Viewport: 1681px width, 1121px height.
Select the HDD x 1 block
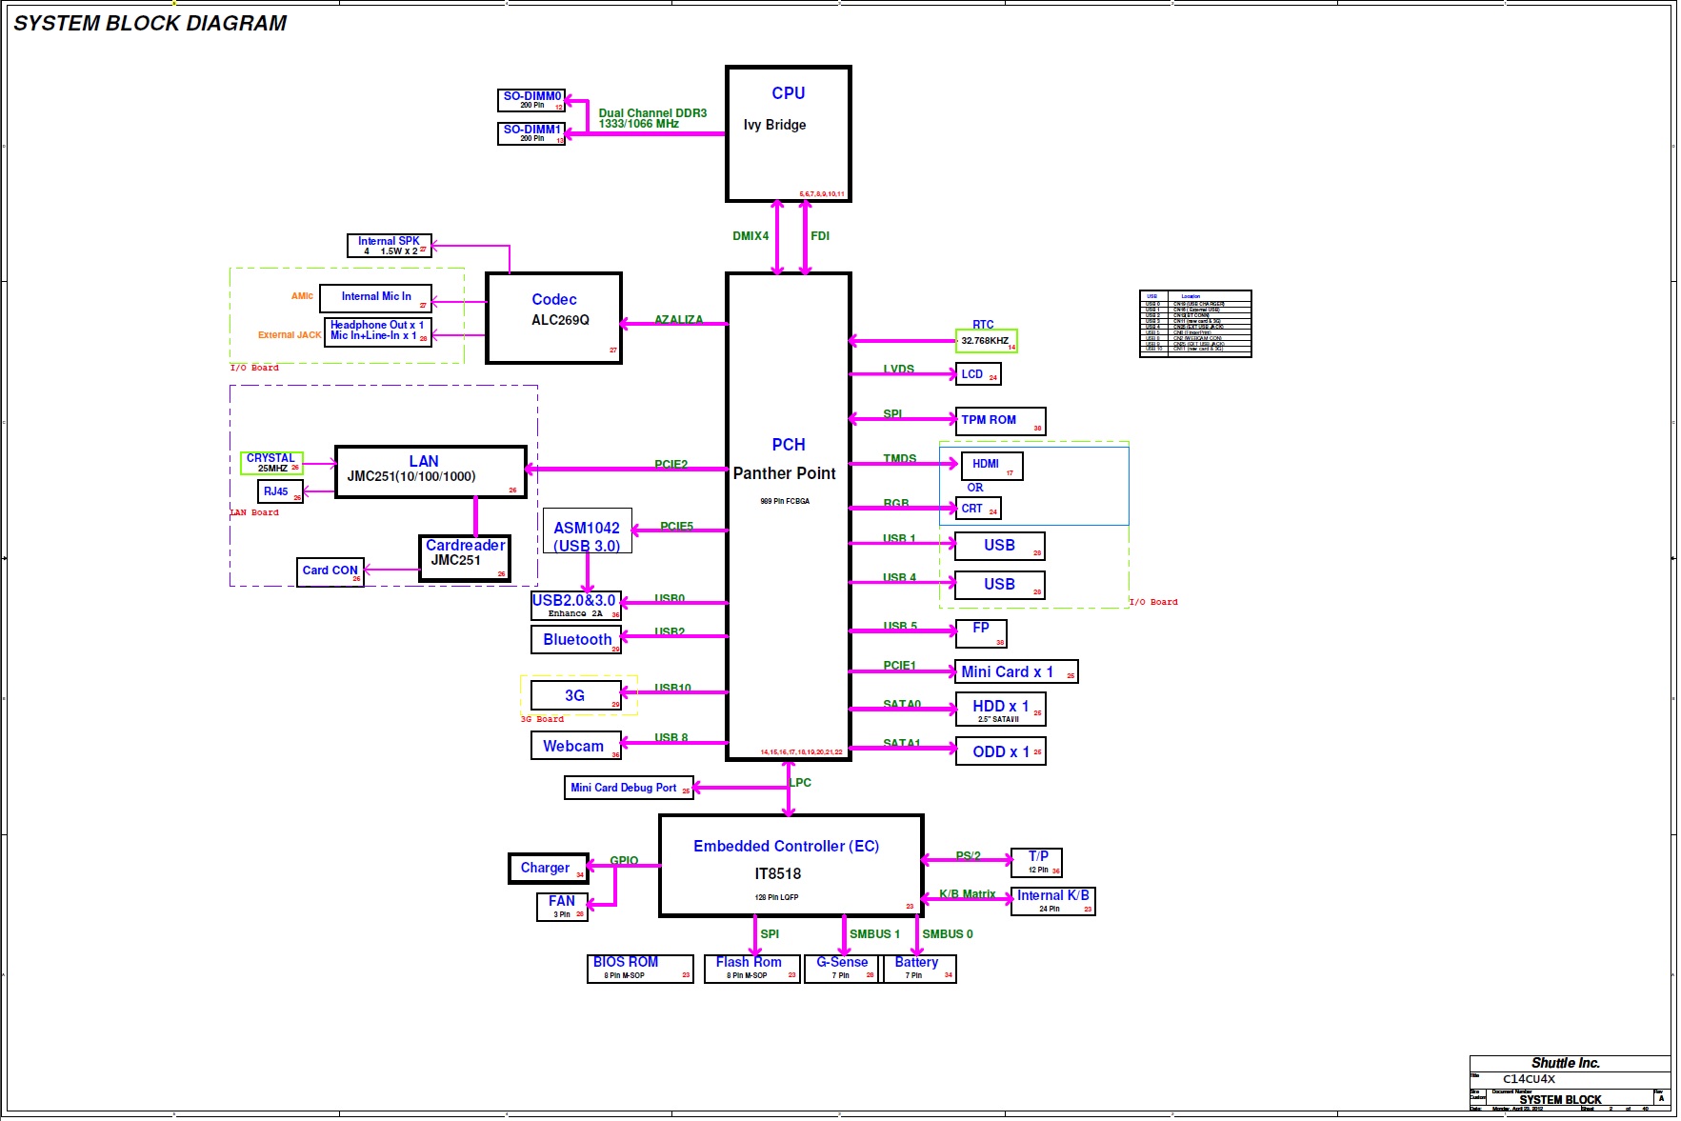pyautogui.click(x=1000, y=710)
